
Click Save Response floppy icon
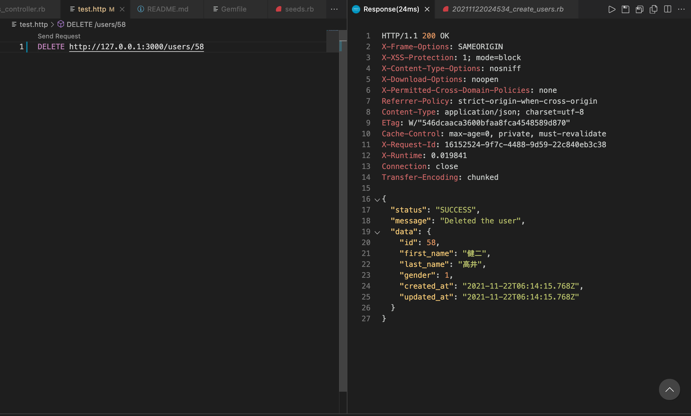point(625,9)
